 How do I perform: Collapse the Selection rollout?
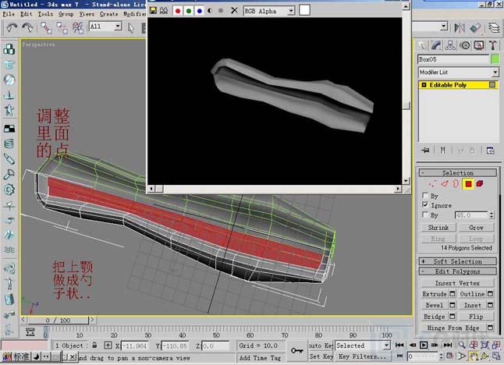pos(457,173)
